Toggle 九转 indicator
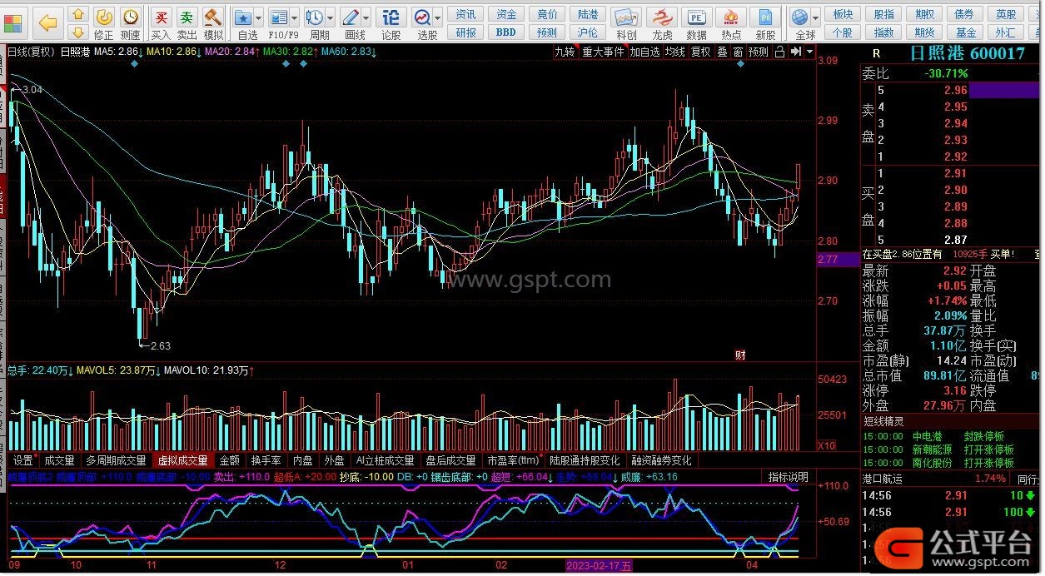Screen dimensions: 1045x576 pyautogui.click(x=565, y=52)
